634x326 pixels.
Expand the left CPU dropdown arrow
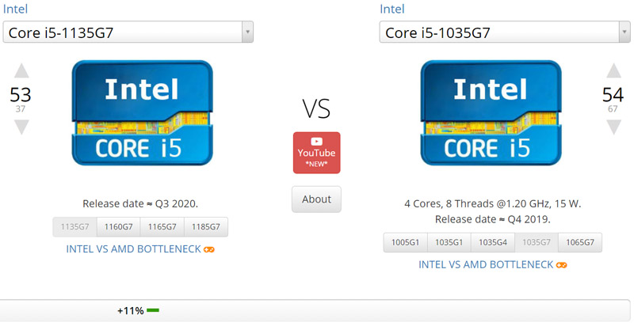(x=247, y=32)
